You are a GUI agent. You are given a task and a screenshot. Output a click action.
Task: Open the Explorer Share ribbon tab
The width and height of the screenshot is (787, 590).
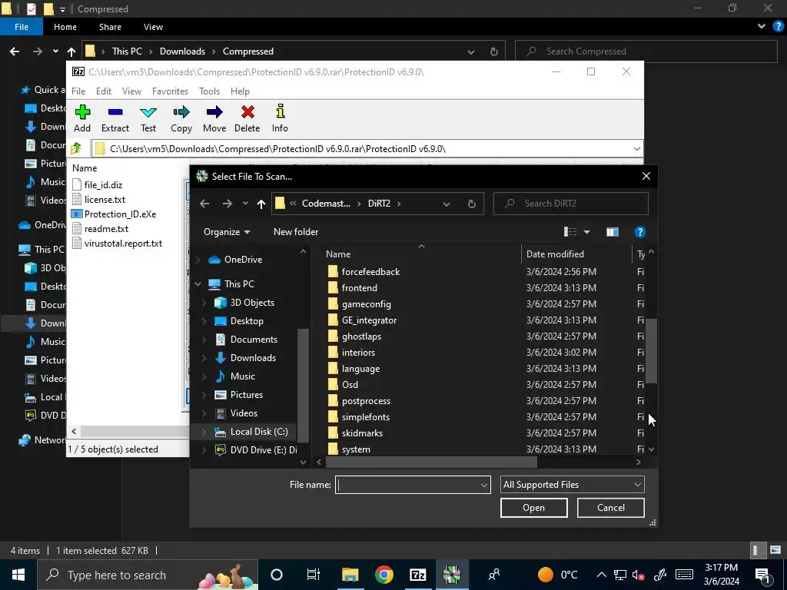pos(110,27)
